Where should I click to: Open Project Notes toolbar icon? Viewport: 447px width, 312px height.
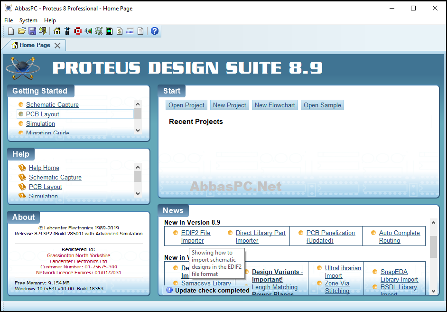(140, 31)
